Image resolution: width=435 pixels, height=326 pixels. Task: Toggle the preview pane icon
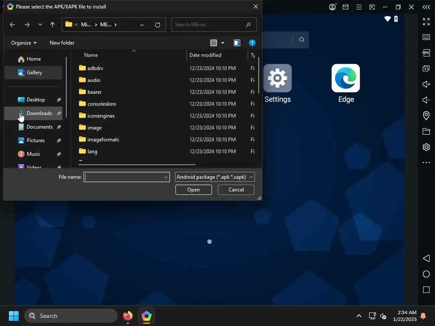[237, 43]
